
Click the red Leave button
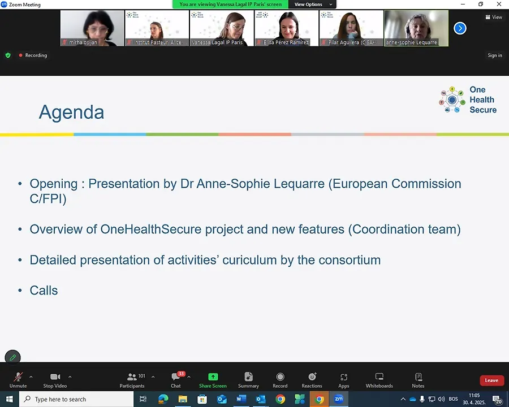click(x=491, y=380)
